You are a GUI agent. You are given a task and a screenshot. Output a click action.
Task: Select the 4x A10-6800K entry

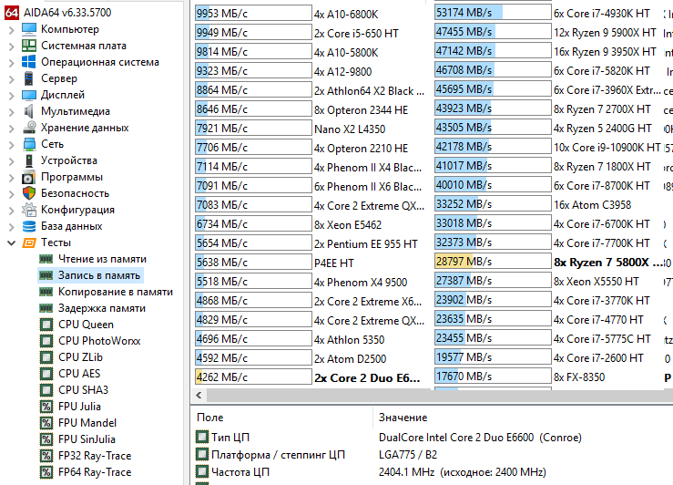pos(346,15)
